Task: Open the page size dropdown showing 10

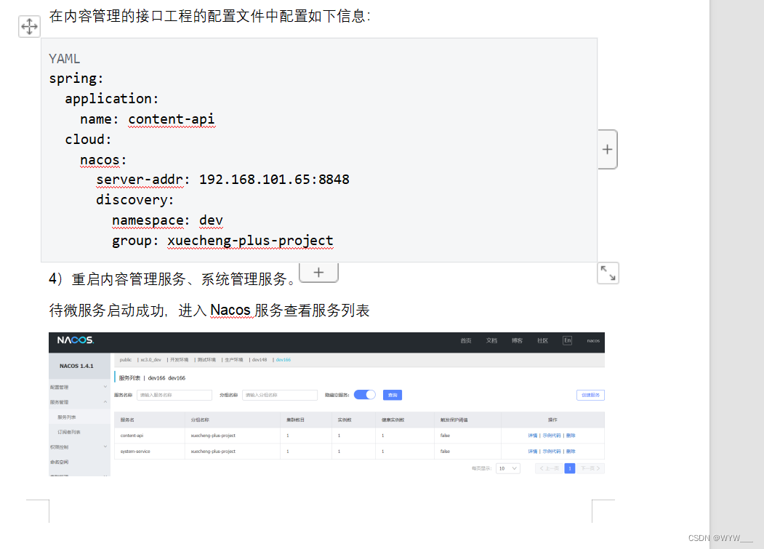Action: 507,468
